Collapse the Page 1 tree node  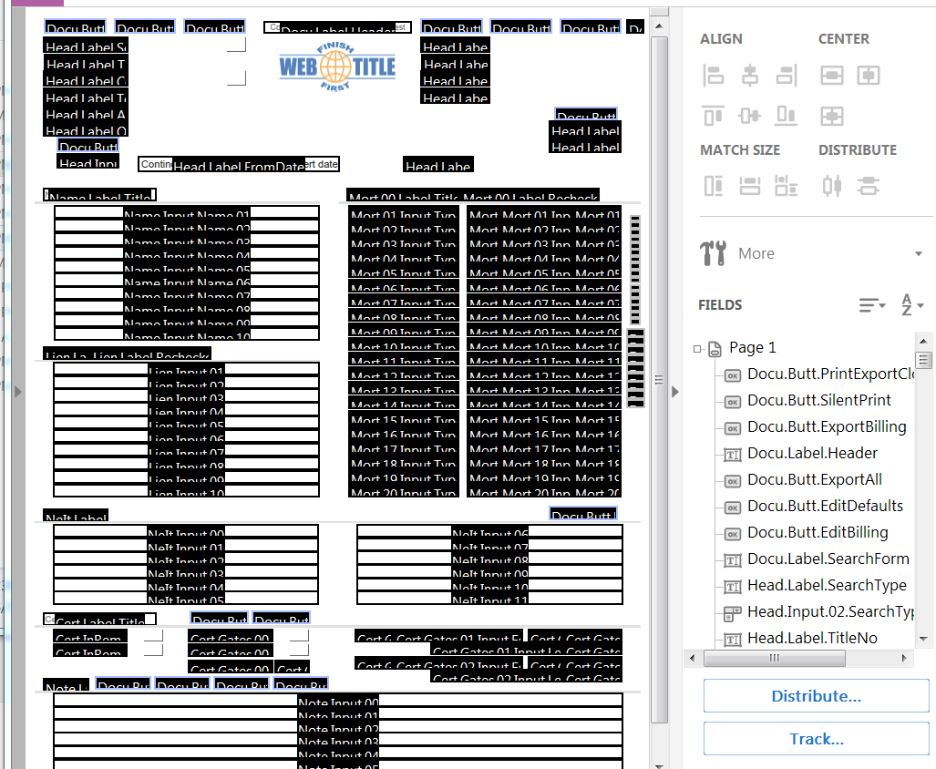[696, 348]
